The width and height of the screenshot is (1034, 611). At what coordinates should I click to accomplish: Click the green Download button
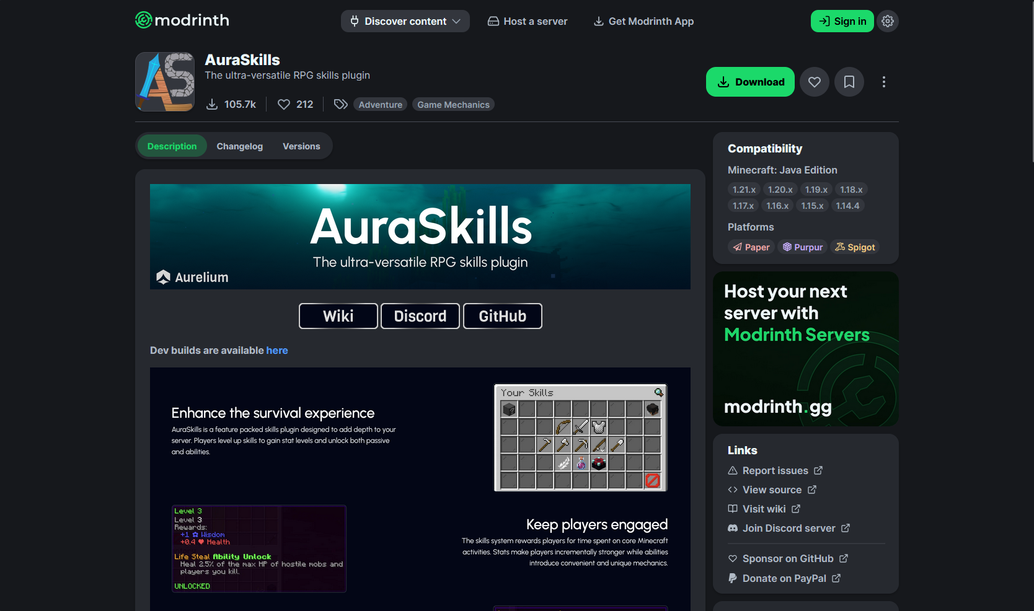[x=750, y=82]
